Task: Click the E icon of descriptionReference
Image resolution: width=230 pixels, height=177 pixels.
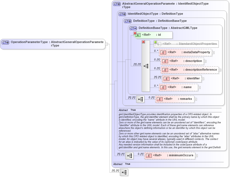Action: (165, 70)
